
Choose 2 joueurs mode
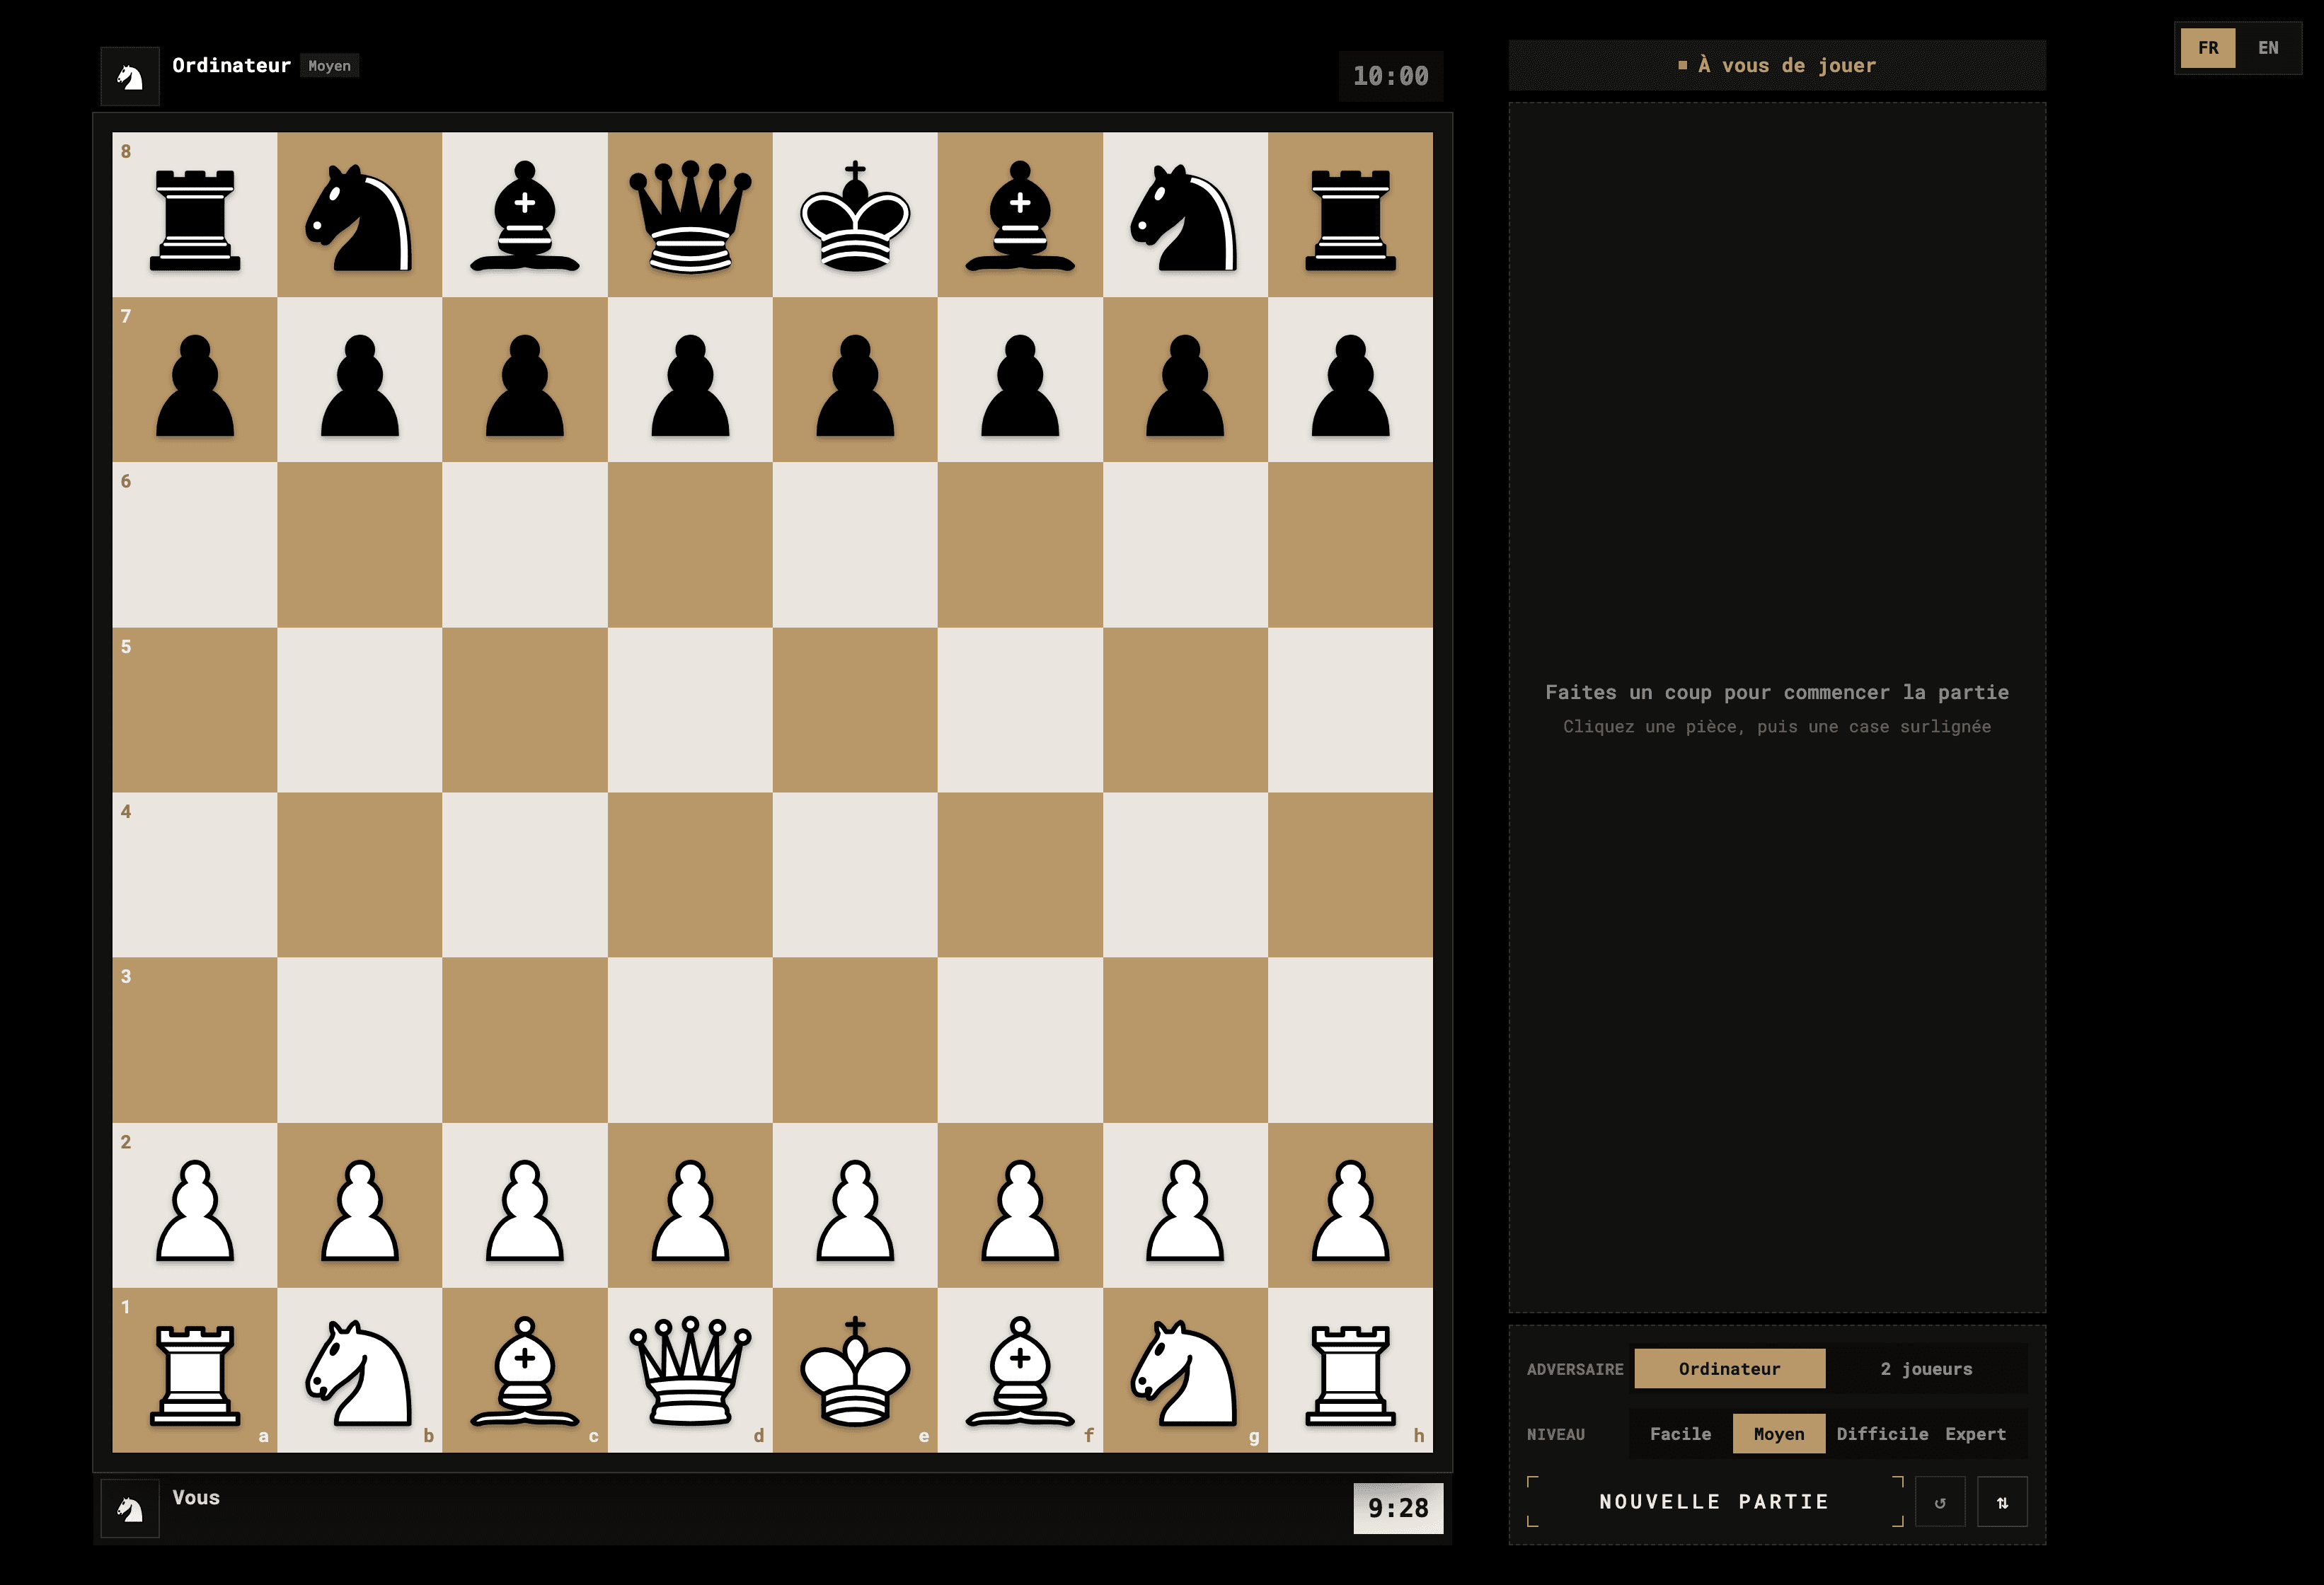click(x=1926, y=1369)
